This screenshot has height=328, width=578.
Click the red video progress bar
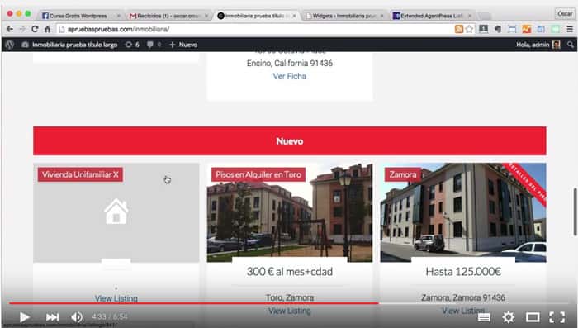click(x=194, y=303)
